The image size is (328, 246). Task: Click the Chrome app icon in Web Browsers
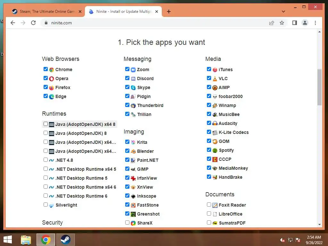click(52, 70)
